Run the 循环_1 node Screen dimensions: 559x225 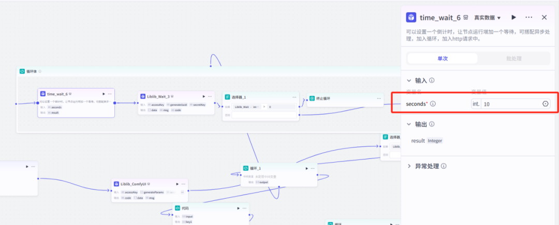tap(306, 168)
